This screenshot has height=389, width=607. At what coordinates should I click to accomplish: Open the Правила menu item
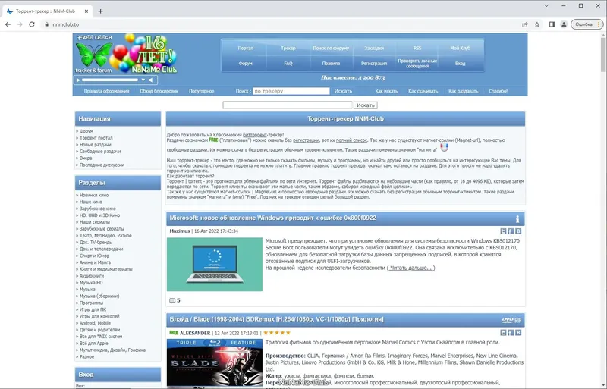click(x=331, y=64)
